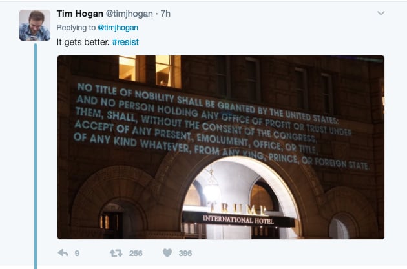Expand the tweet options chevron menu
This screenshot has height=269, width=407.
tap(381, 13)
